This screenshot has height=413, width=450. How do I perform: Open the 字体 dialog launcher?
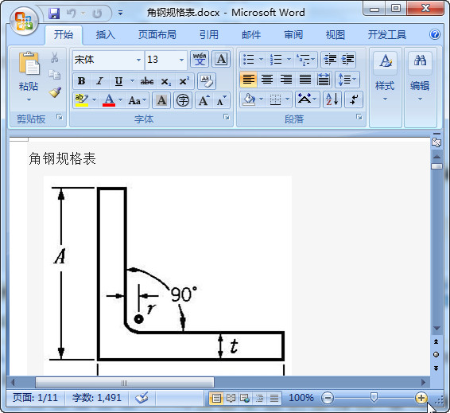tap(227, 117)
